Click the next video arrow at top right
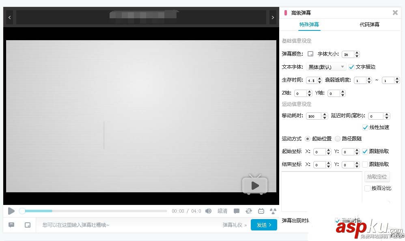The height and width of the screenshot is (241, 405). coord(273,17)
